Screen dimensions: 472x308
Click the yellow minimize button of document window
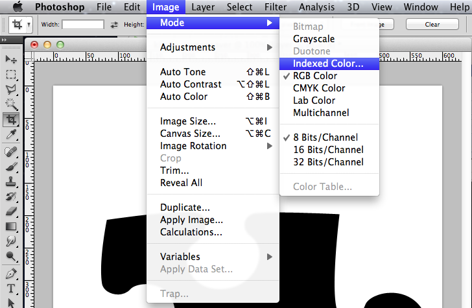(x=47, y=45)
